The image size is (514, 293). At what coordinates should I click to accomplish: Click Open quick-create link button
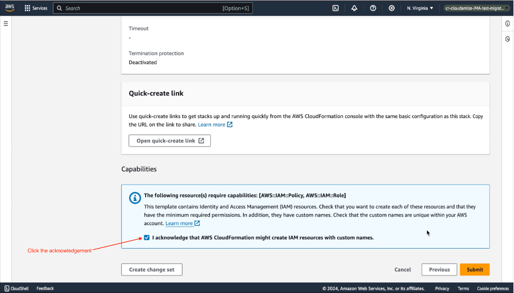170,141
